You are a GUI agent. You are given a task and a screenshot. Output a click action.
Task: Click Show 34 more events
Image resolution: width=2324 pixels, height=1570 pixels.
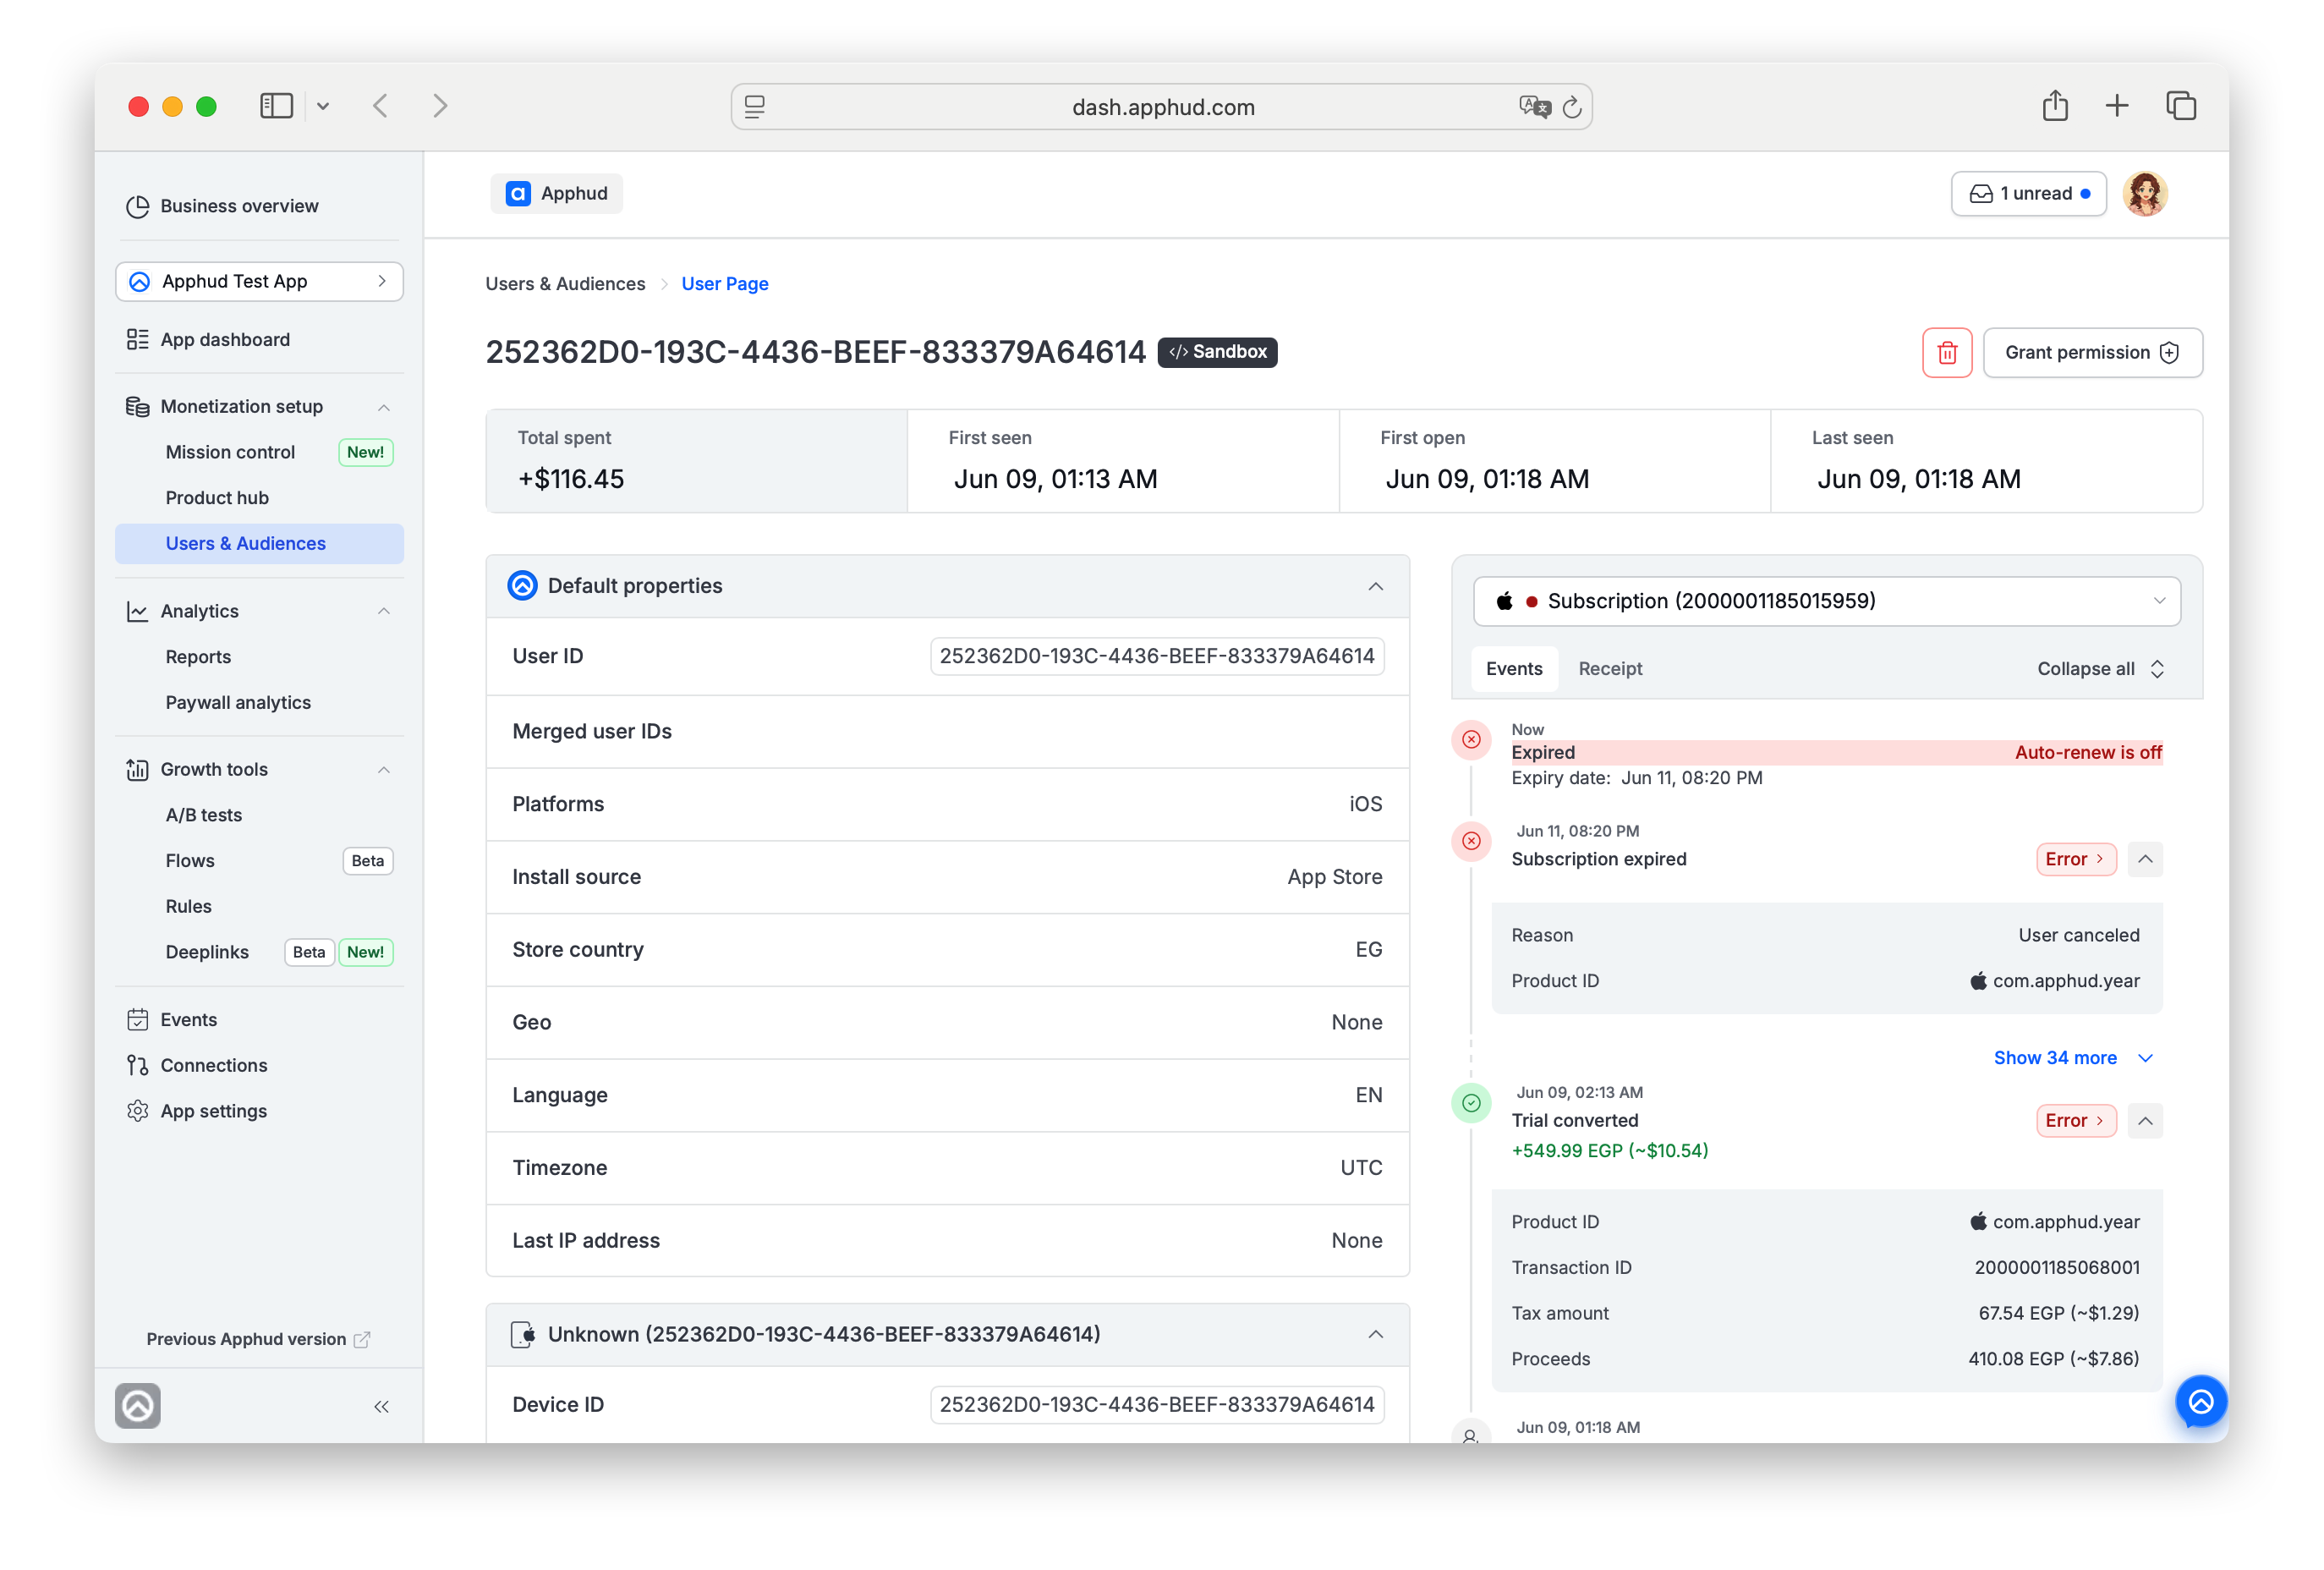[2071, 1058]
